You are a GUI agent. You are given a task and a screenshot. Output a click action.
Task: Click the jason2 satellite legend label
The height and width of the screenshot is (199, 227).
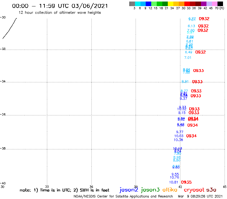pos(129,190)
